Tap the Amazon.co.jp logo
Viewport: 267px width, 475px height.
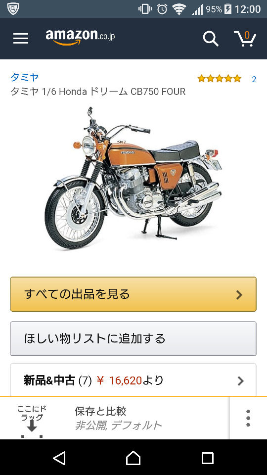pyautogui.click(x=80, y=38)
